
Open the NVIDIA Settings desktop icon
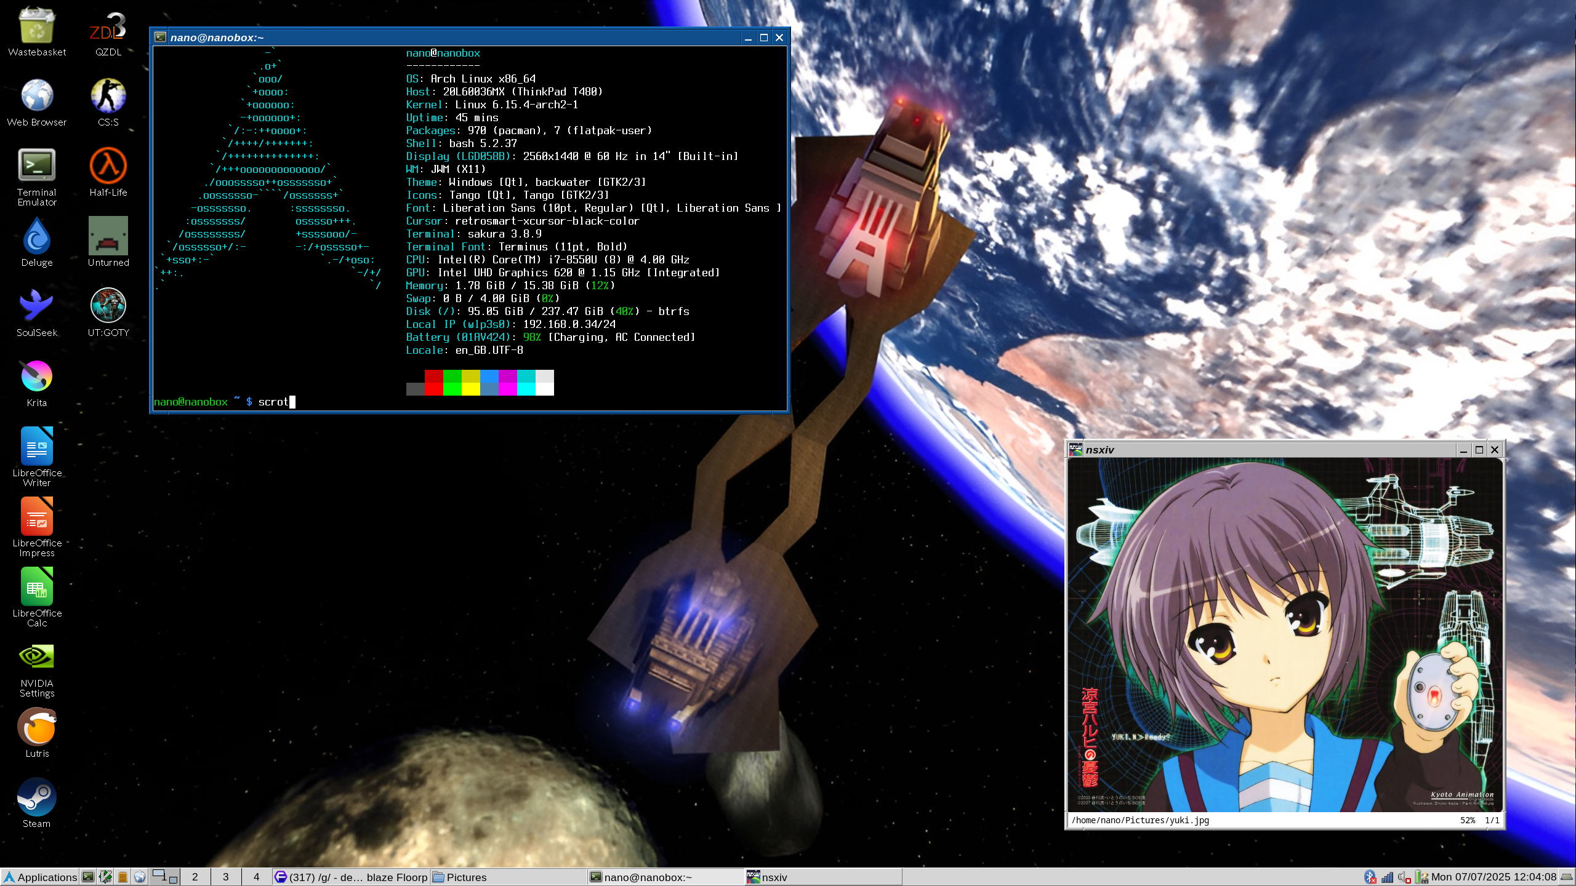37,669
